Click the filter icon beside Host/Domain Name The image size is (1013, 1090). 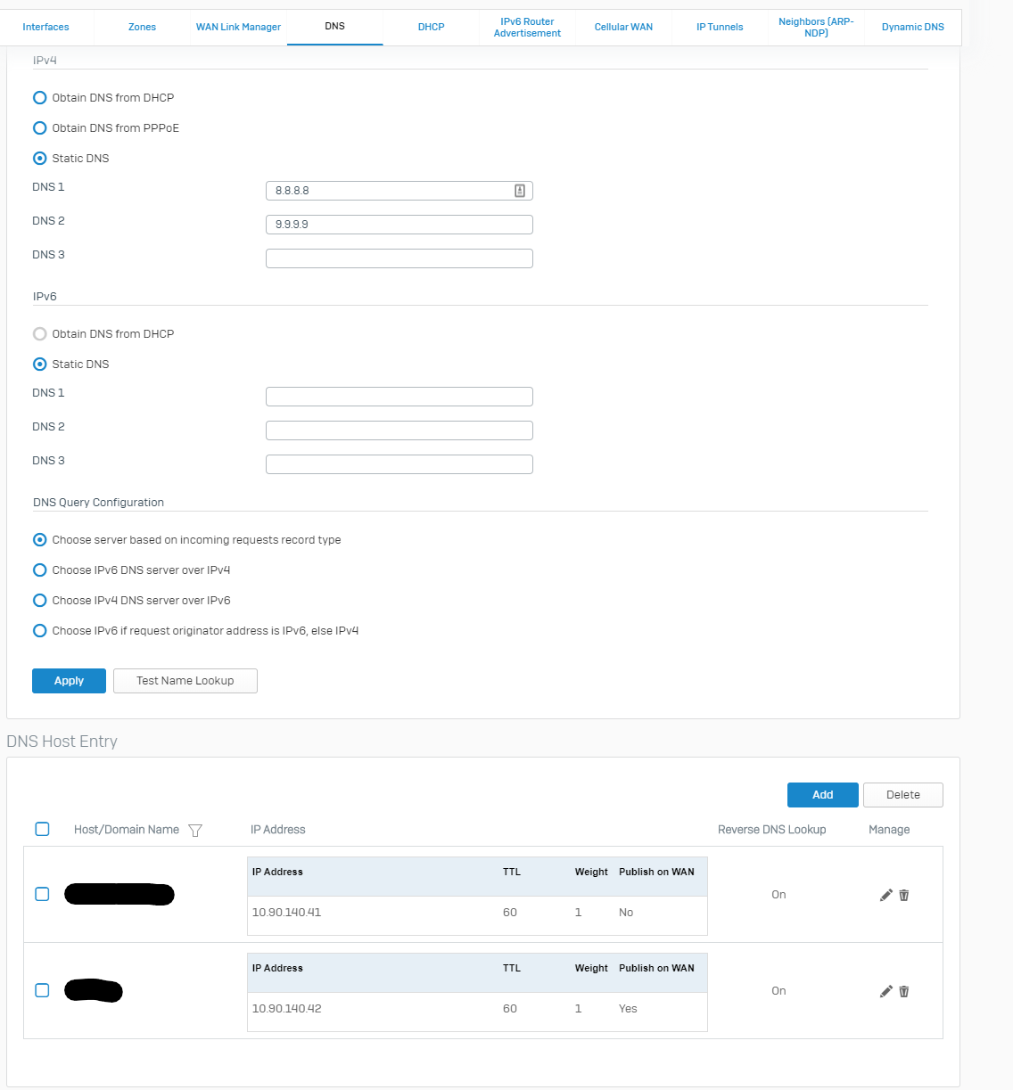(x=195, y=831)
